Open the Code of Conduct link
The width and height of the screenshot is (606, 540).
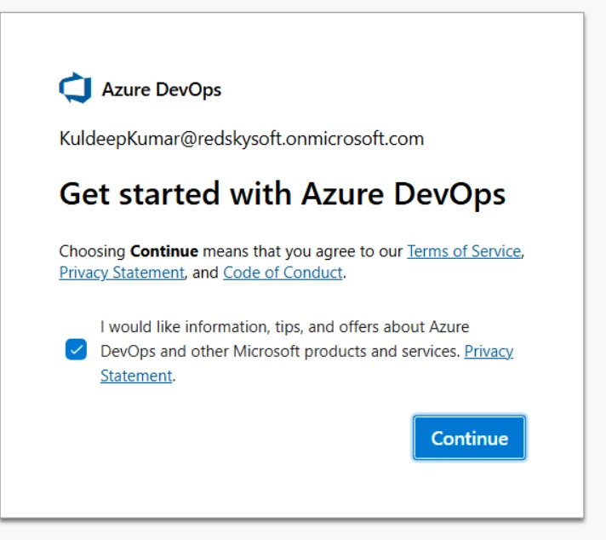coord(283,273)
